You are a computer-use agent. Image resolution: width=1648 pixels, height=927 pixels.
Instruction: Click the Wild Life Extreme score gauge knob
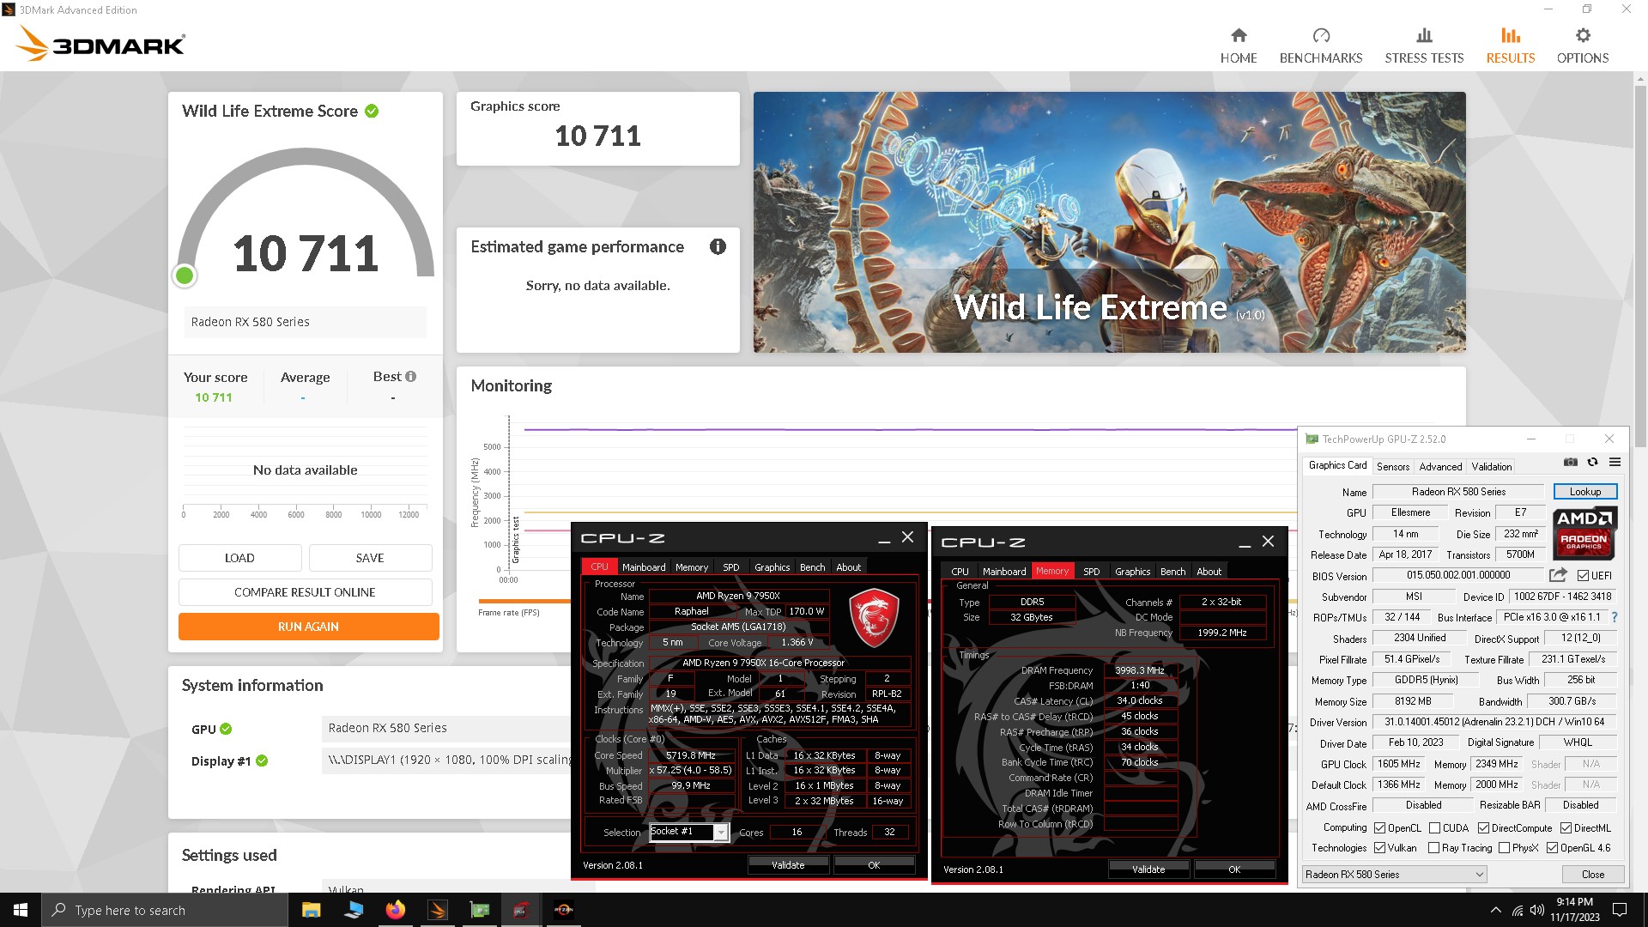pos(185,276)
